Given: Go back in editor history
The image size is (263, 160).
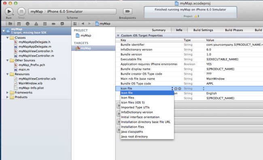Looking at the screenshot, I should point(83,23).
